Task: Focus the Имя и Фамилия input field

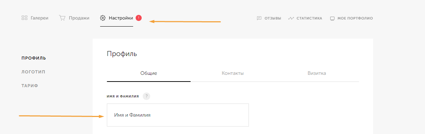Action: (x=178, y=115)
